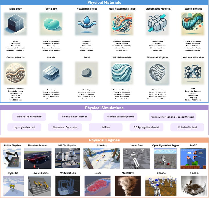Click the Gensis liquid bowl thumbnail
The image size is (209, 198).
click(x=194, y=186)
